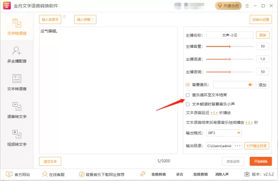Adjust the 主播音量 slider

pyautogui.click(x=230, y=46)
